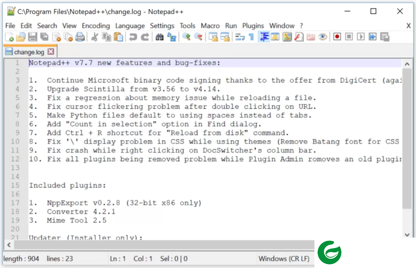Click the vertical scrollbar thumb
The width and height of the screenshot is (416, 268).
(x=407, y=138)
